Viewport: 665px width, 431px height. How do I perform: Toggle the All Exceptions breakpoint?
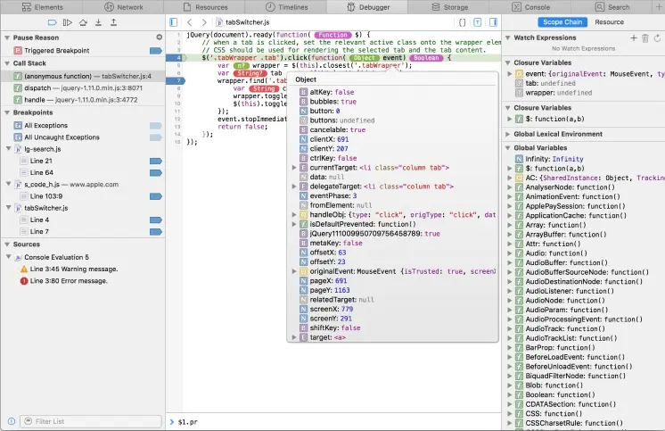pyautogui.click(x=156, y=126)
